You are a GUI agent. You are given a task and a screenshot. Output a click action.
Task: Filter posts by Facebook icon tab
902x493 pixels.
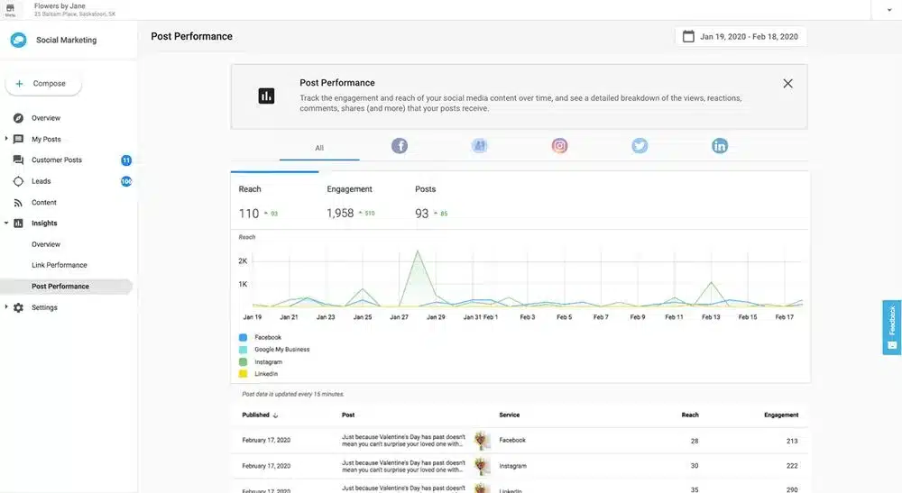coord(399,146)
